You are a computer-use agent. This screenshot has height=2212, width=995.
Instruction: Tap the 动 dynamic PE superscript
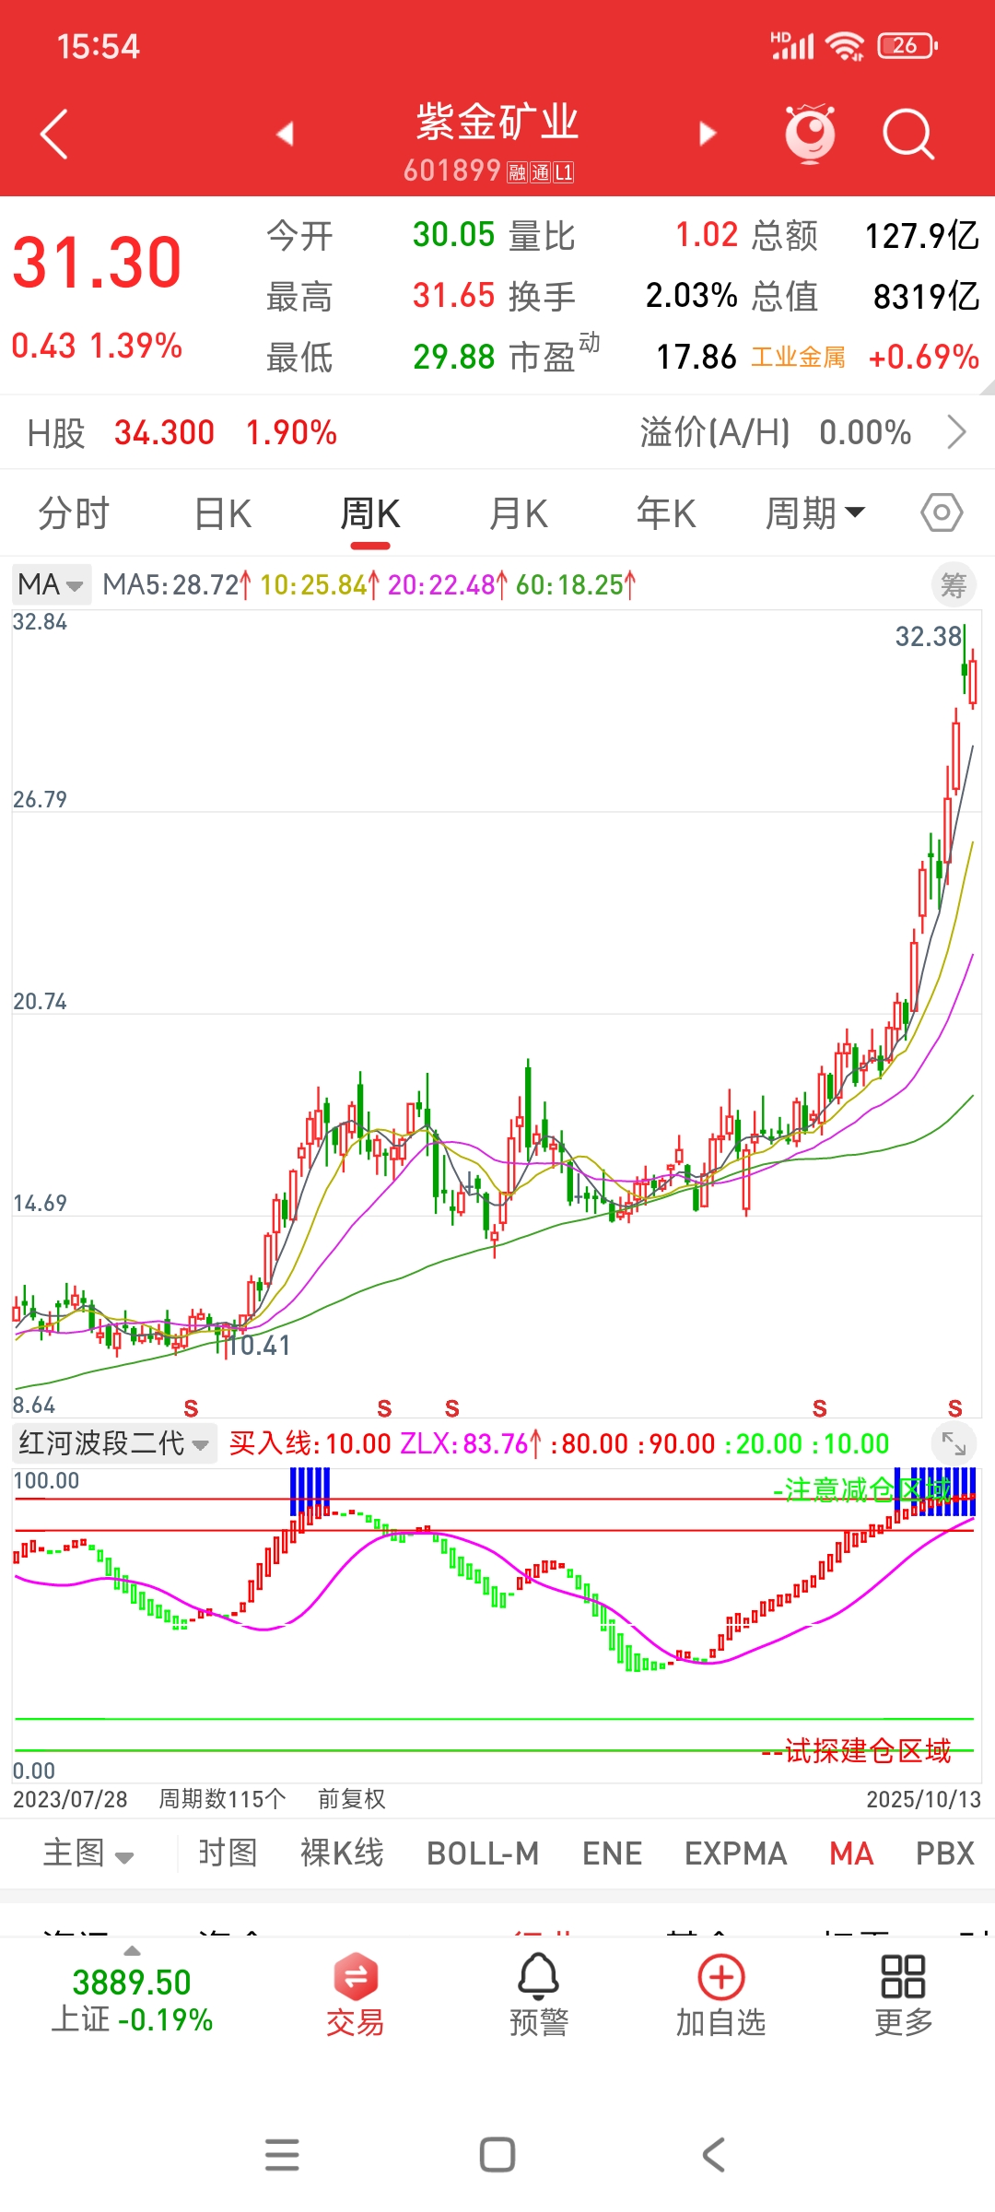click(x=589, y=343)
